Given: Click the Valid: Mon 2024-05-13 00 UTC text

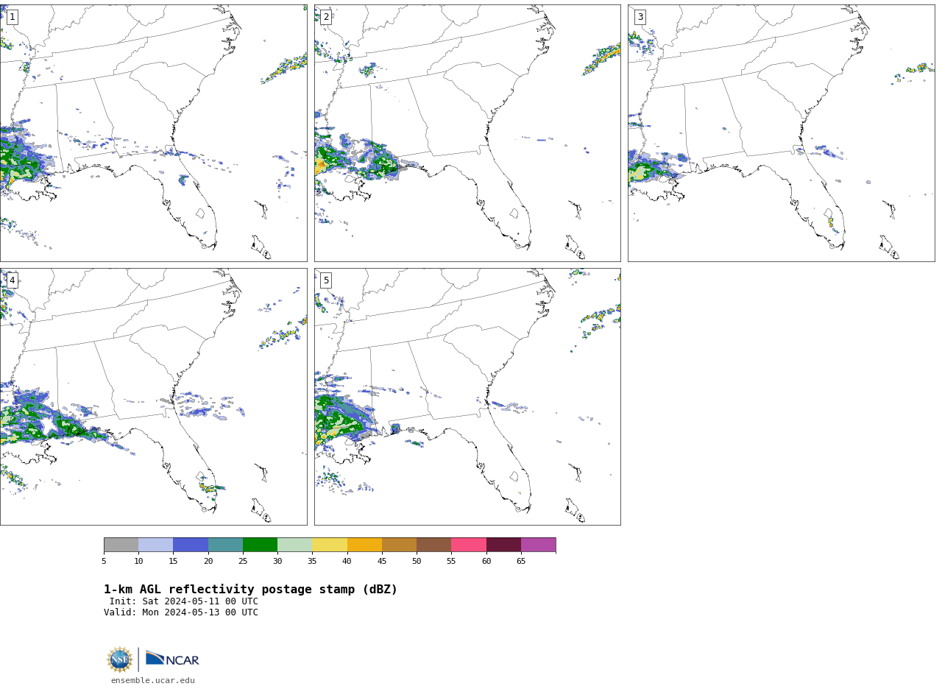Looking at the screenshot, I should 181,612.
